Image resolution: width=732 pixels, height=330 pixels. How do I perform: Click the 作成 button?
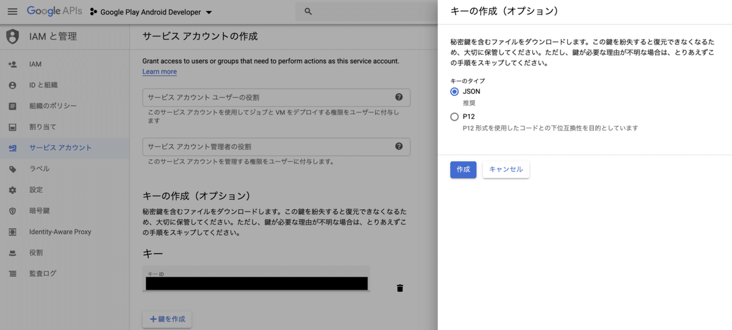tap(463, 170)
